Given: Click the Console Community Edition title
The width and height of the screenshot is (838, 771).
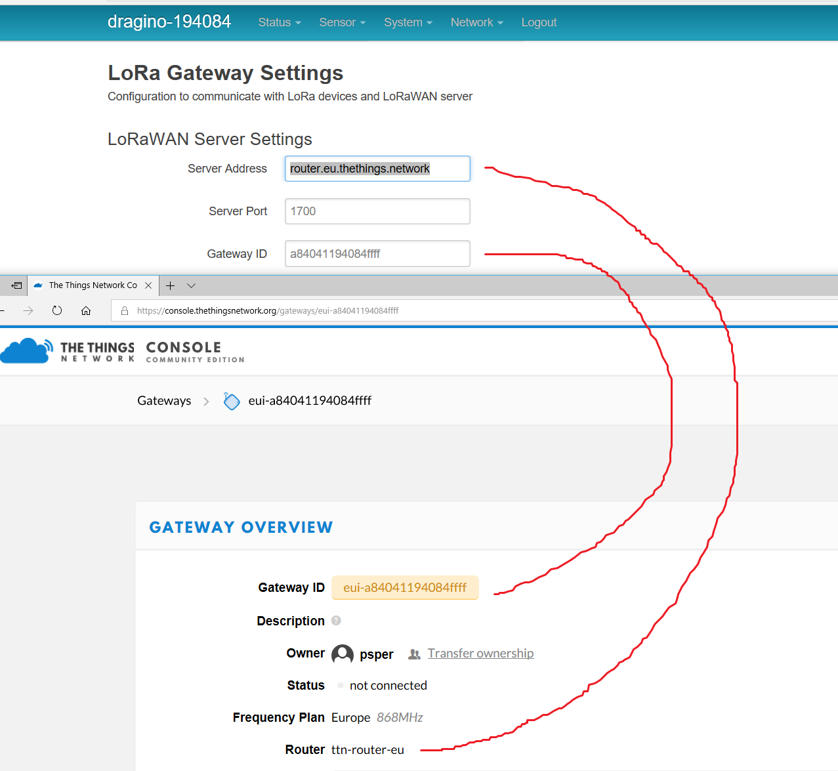Looking at the screenshot, I should point(195,352).
